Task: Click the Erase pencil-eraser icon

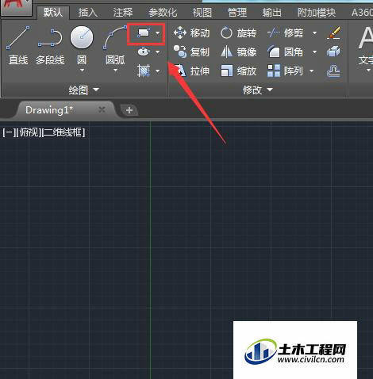Action: (x=333, y=33)
